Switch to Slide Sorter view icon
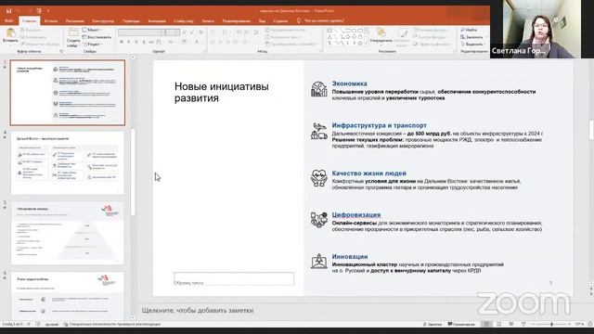 coord(499,324)
